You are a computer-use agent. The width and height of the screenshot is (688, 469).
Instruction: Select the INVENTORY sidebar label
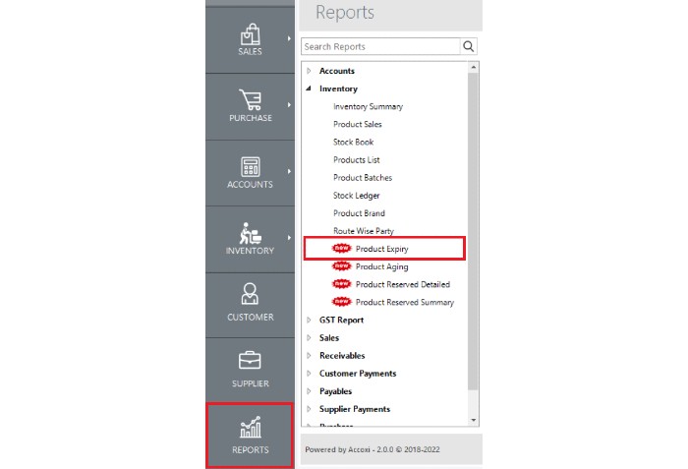click(x=250, y=251)
